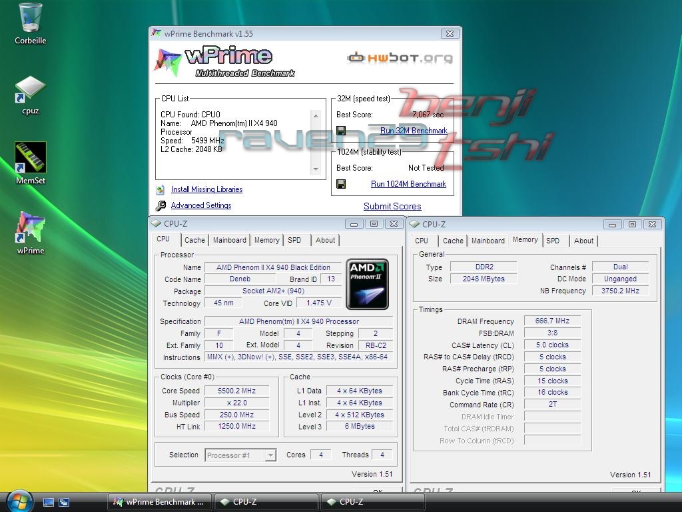Open Install Missing Libraries link
The height and width of the screenshot is (512, 682).
point(206,189)
